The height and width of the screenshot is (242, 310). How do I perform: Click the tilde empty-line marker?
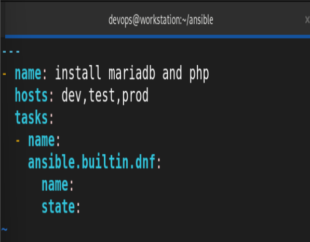click(4, 230)
